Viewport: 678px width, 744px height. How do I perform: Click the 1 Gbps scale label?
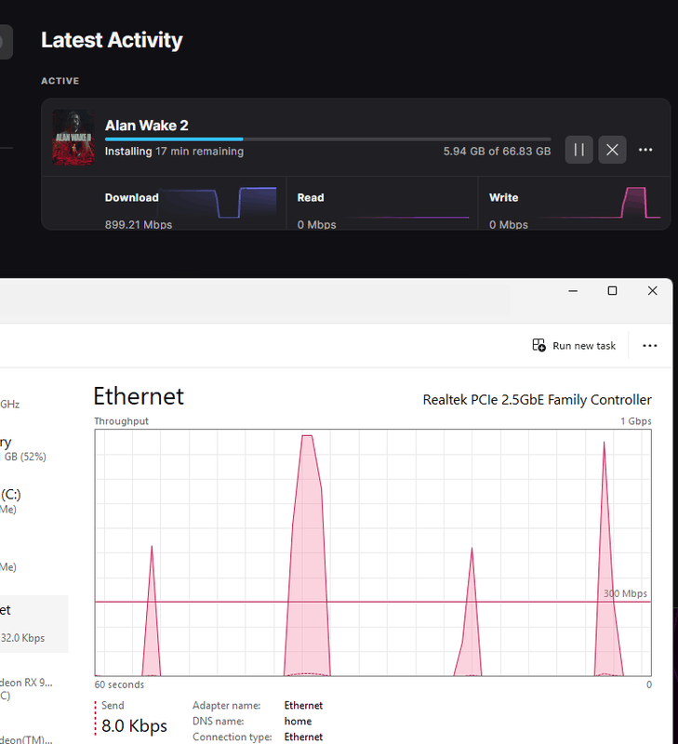point(636,421)
